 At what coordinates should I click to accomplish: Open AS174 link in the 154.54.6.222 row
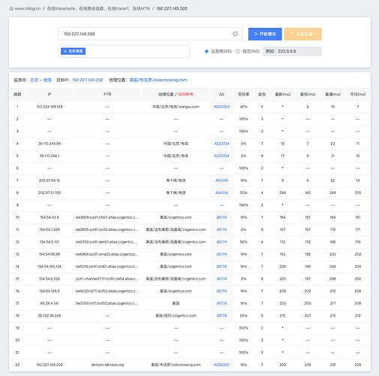coord(221,279)
